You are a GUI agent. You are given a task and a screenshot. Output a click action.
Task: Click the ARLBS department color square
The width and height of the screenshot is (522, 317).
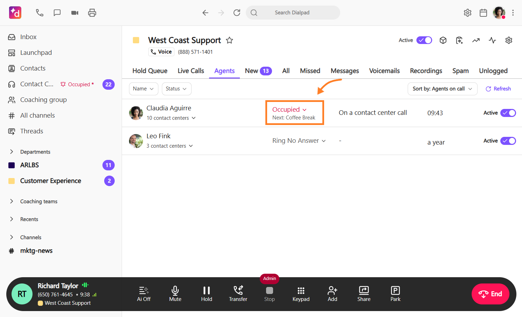point(12,165)
